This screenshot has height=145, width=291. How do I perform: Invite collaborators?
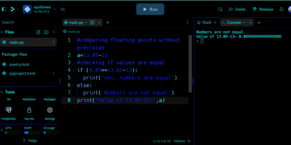pyautogui.click(x=237, y=9)
